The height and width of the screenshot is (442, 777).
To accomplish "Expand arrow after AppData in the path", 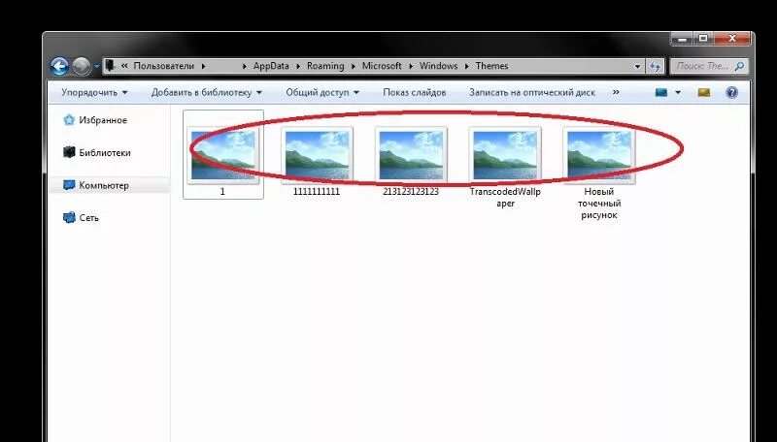I will [298, 66].
